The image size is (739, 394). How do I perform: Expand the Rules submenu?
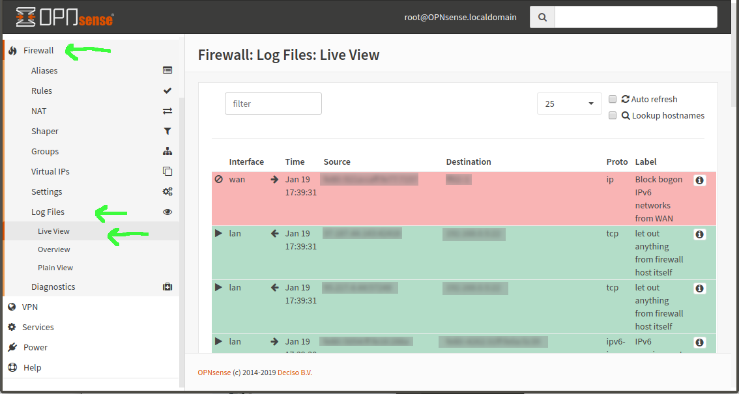[x=42, y=91]
